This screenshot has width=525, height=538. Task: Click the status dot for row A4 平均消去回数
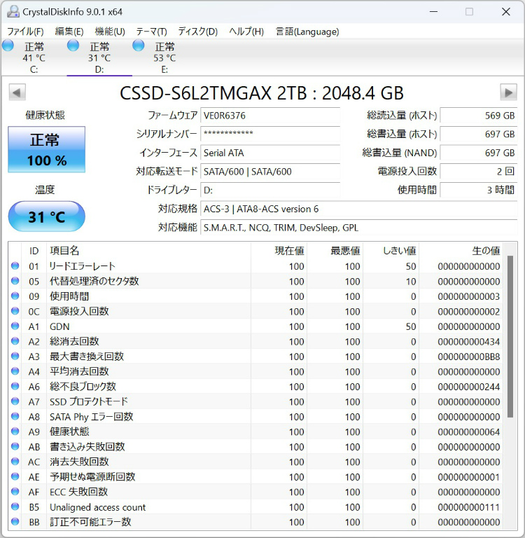pos(15,371)
